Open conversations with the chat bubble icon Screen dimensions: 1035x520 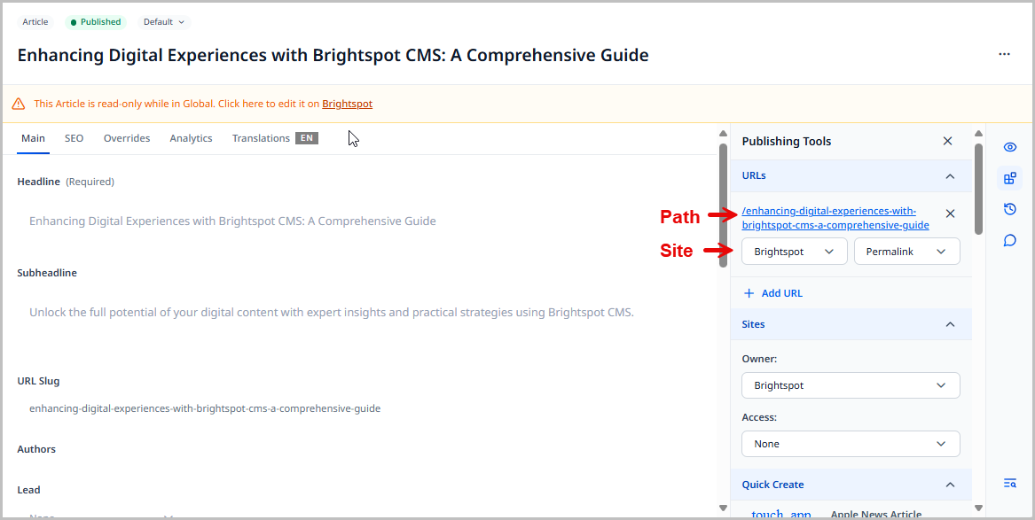pyautogui.click(x=1009, y=240)
